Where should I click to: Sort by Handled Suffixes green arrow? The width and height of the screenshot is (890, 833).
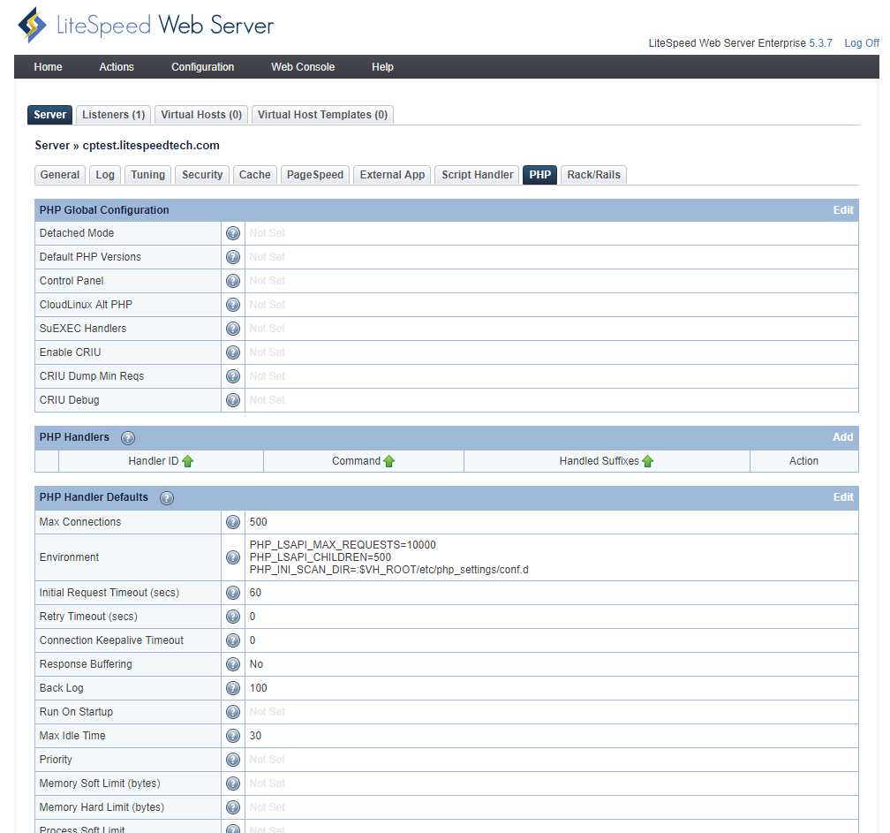coord(648,461)
